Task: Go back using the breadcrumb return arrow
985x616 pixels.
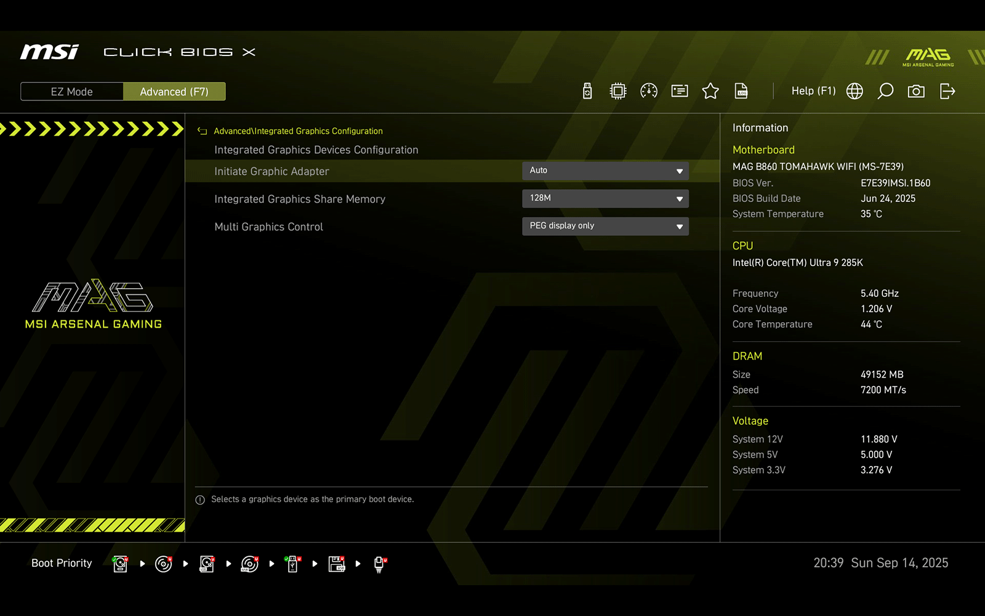Action: 202,131
